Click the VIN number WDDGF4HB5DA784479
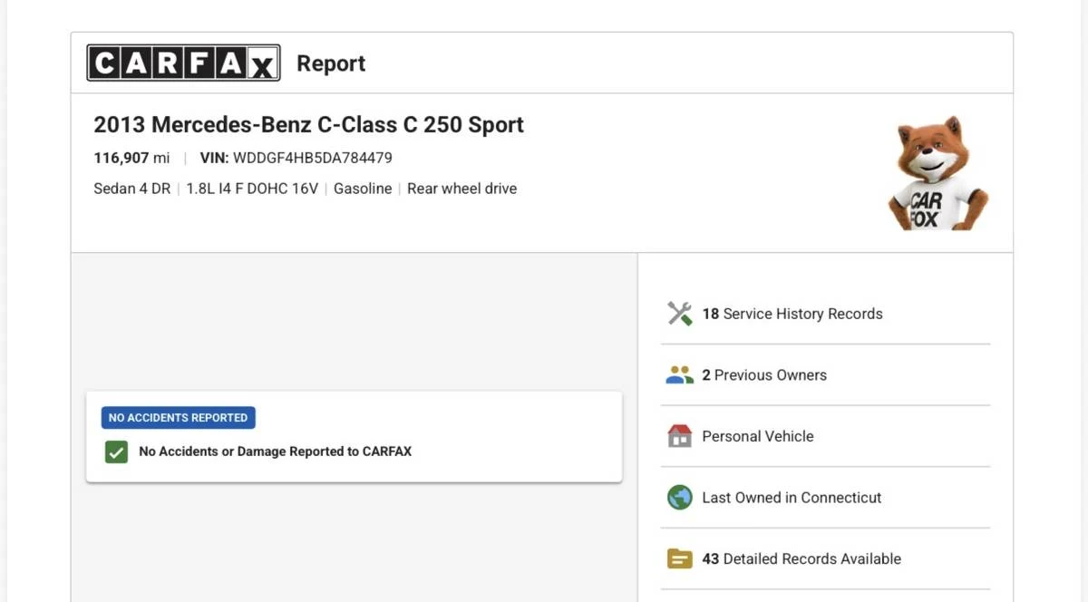 coord(313,158)
